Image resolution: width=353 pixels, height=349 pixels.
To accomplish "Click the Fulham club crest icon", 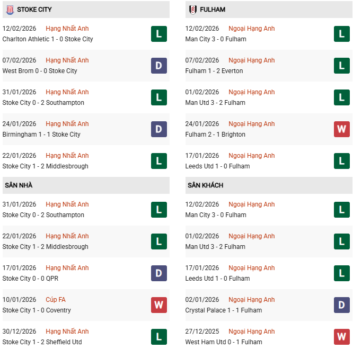I will pyautogui.click(x=191, y=10).
